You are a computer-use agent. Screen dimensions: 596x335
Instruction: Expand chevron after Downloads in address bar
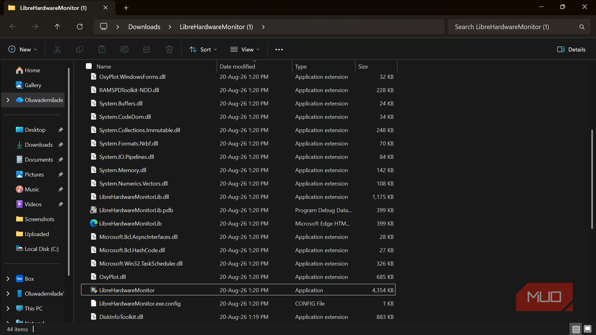tap(170, 27)
